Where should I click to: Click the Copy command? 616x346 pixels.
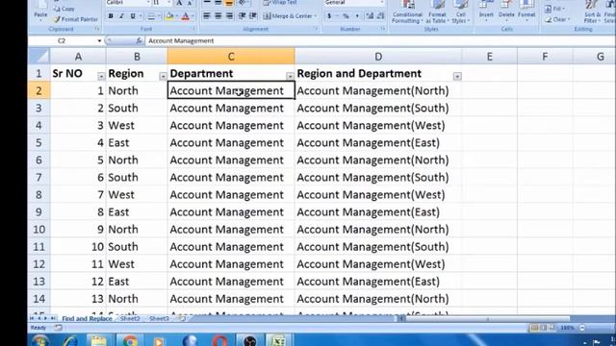click(64, 9)
